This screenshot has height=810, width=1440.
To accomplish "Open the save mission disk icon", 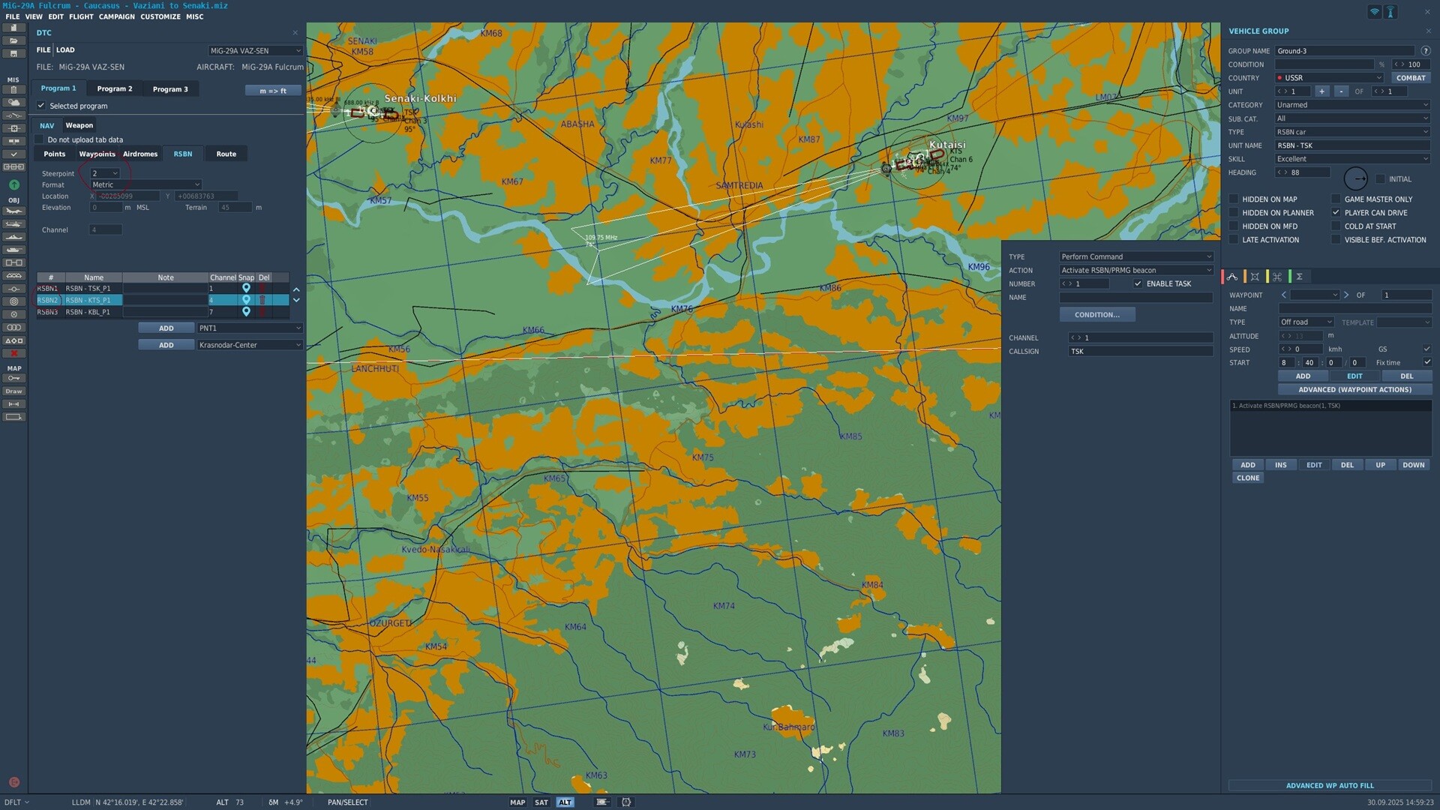I will pyautogui.click(x=13, y=54).
